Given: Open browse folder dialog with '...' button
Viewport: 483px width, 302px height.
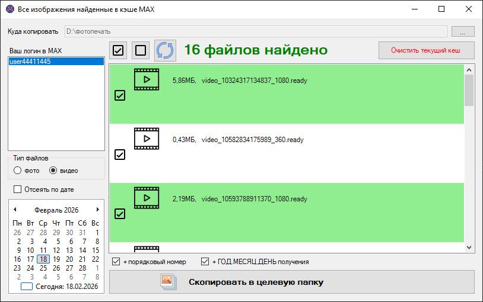Looking at the screenshot, I should tap(463, 31).
